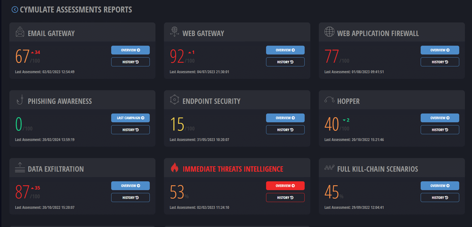Click Web Gateway score change indicator 1
Screen dimensions: 472x227
point(191,52)
